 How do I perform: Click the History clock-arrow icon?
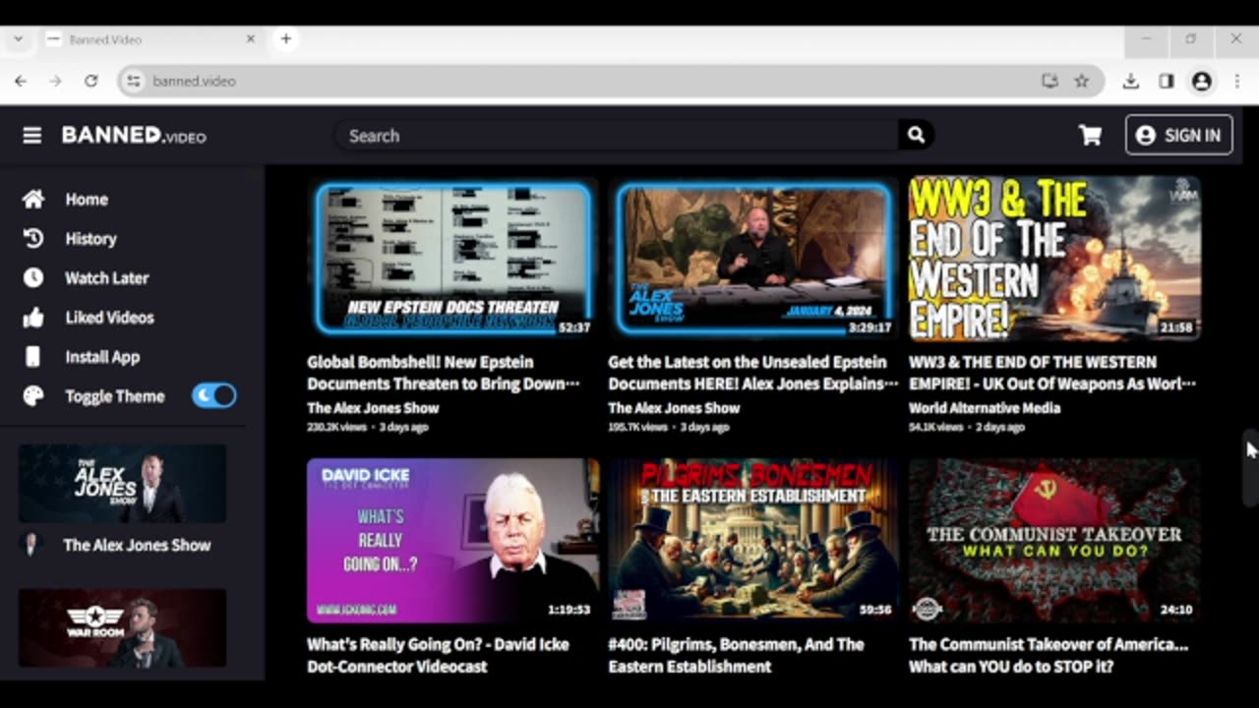click(x=33, y=238)
